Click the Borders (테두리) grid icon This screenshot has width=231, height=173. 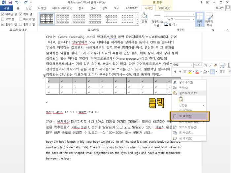[200, 16]
